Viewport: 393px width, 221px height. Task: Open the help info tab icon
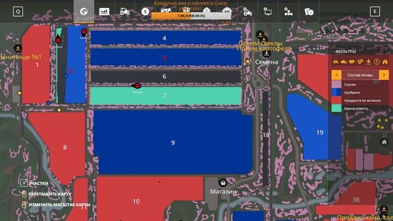point(309,12)
